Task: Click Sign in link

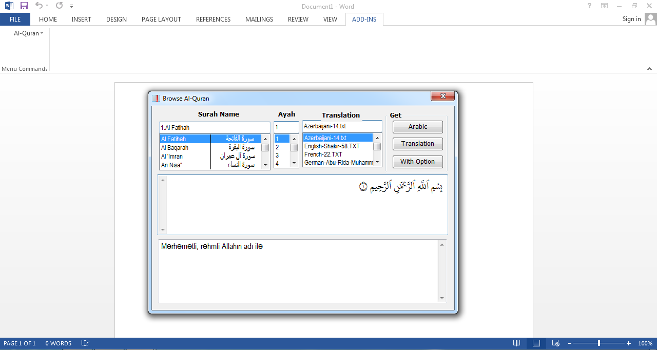Action: tap(631, 19)
